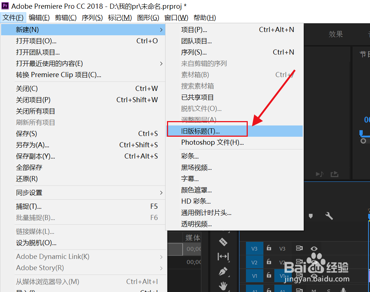Click 全部保存 in the File menu

[x=83, y=168]
